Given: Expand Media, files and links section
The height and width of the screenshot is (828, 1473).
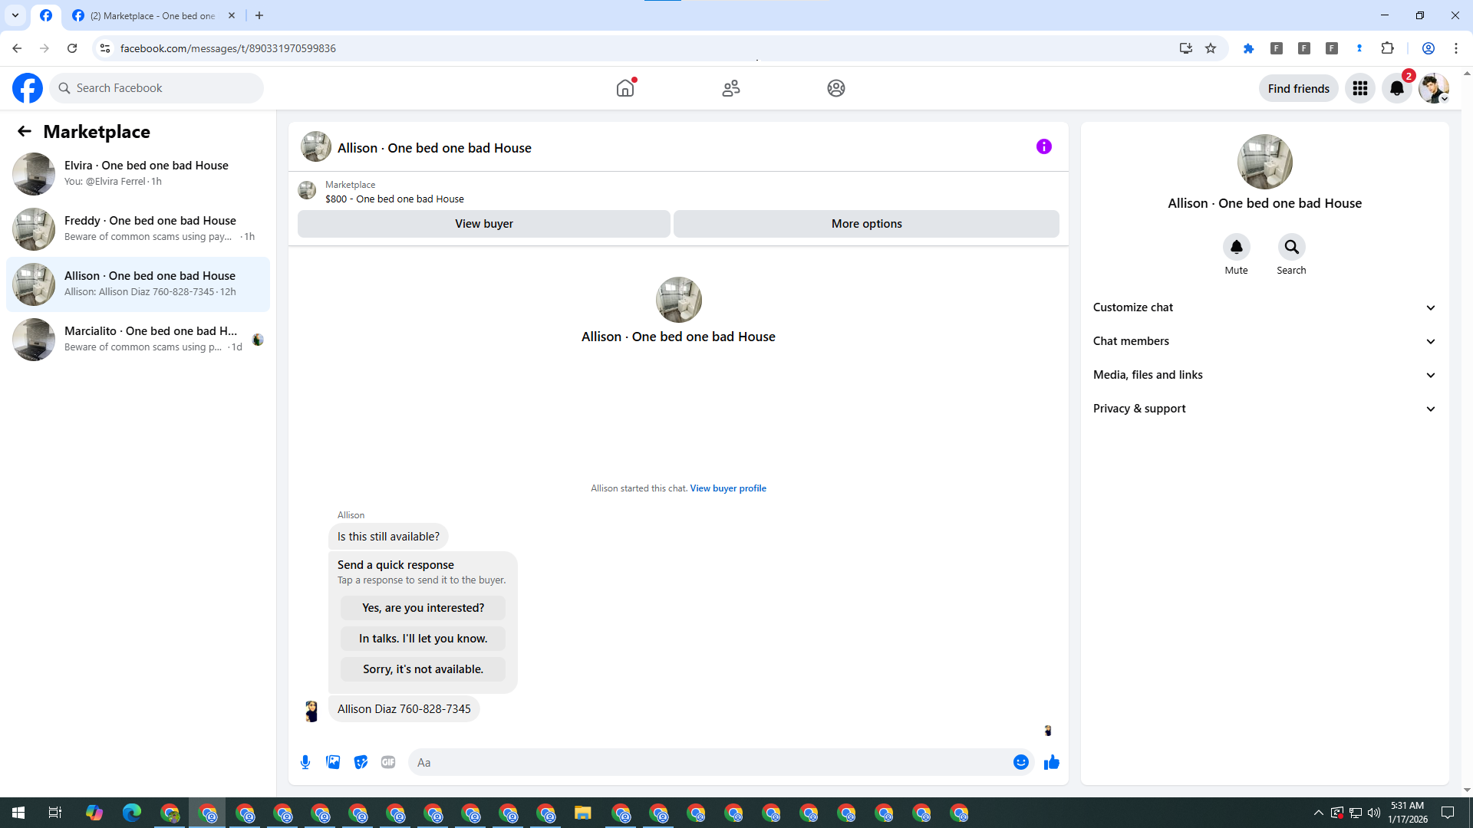Looking at the screenshot, I should click(x=1264, y=375).
